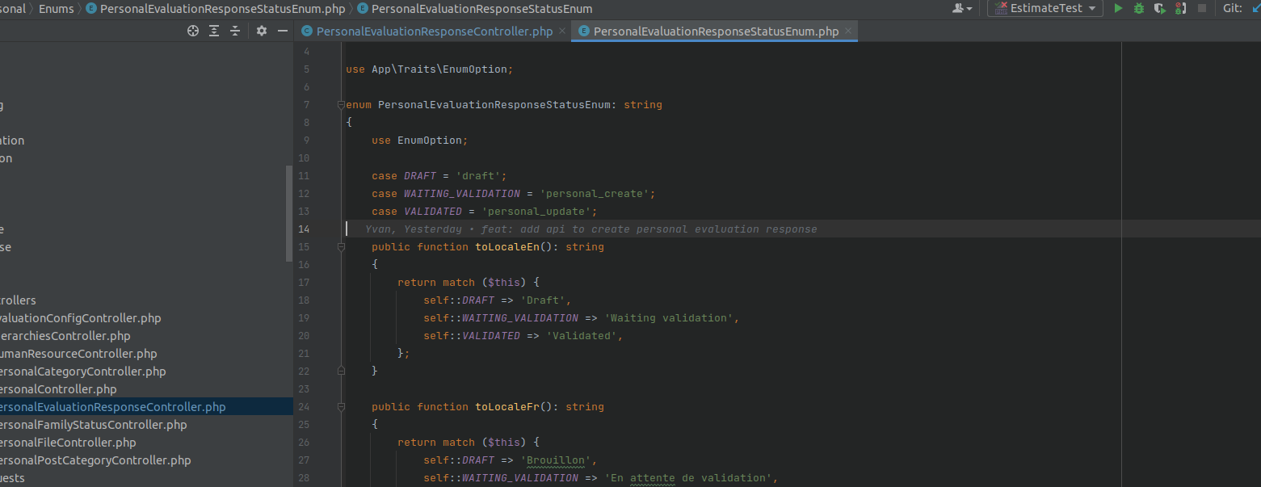1261x487 pixels.
Task: Open project panel options gear icon
Action: click(x=262, y=31)
